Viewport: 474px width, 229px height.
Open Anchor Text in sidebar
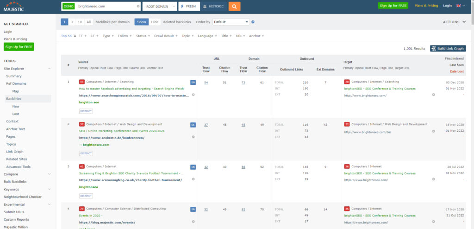(16, 129)
